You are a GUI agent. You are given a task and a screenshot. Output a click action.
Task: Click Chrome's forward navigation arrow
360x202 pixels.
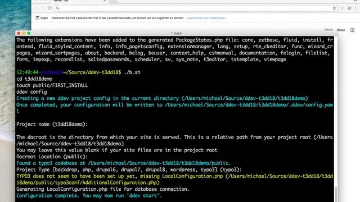pyautogui.click(x=43, y=8)
